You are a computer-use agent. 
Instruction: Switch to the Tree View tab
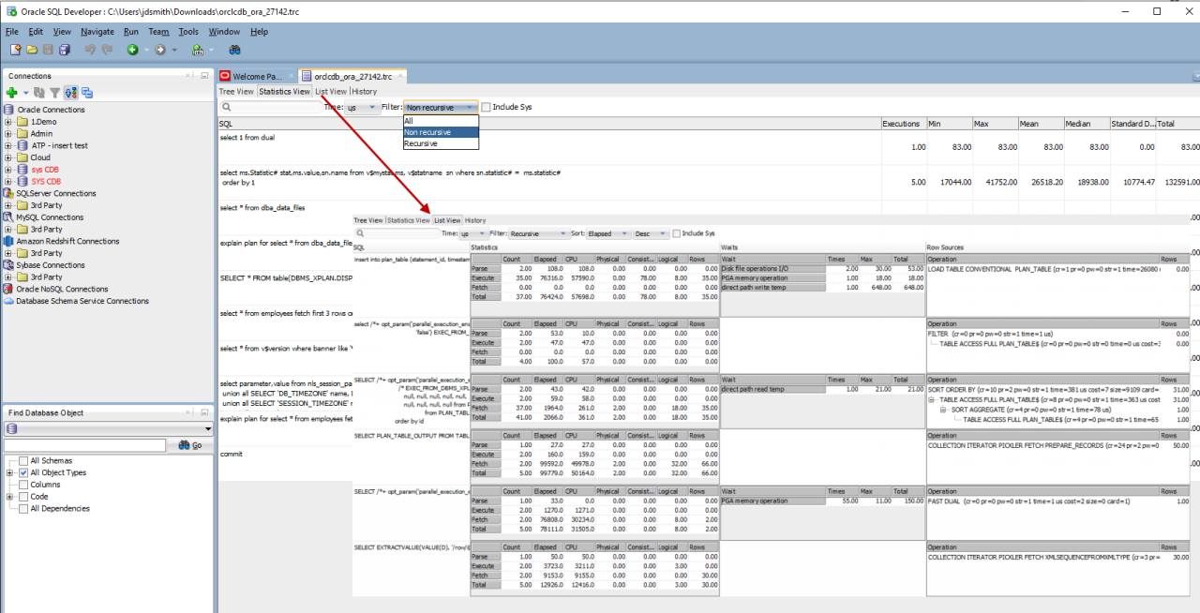click(x=236, y=92)
